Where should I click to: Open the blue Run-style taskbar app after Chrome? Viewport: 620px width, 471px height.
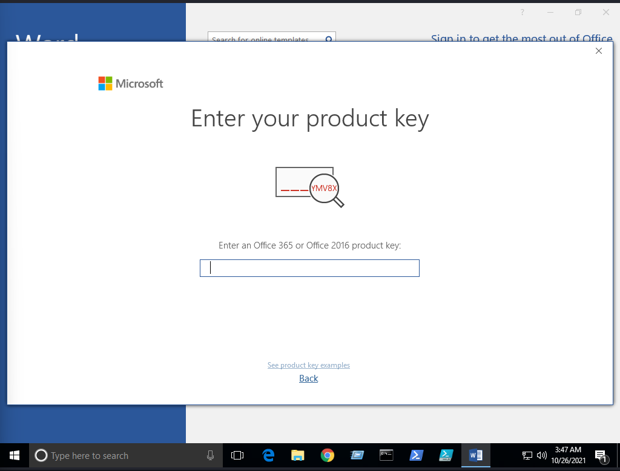pos(357,456)
